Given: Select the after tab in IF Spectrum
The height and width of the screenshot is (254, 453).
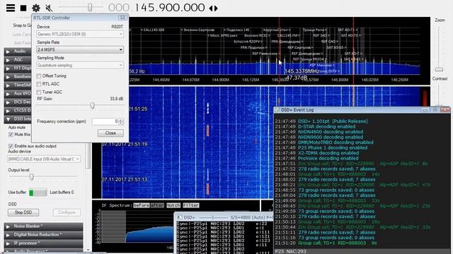Looking at the screenshot, I should 157,205.
